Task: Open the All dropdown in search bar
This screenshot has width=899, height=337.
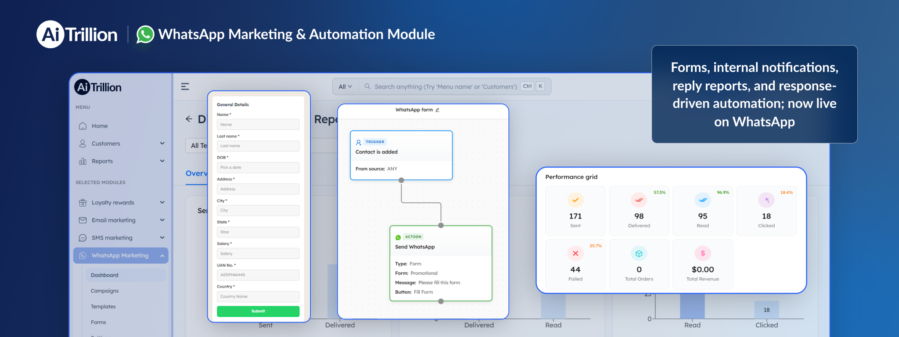Action: tap(345, 86)
